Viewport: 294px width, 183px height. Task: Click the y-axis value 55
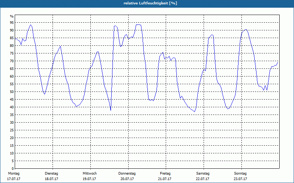click(12, 84)
